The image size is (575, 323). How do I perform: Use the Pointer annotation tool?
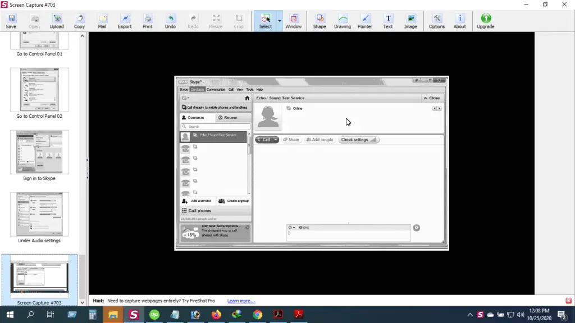pos(365,21)
